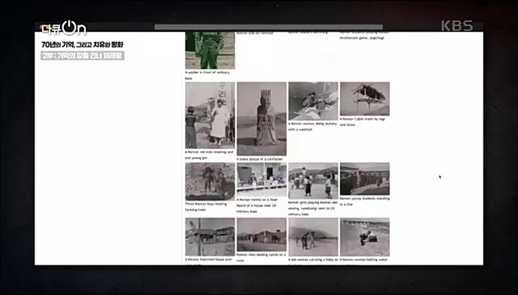This screenshot has height=295, width=518.
Task: Open the men leading cattle photo
Action: [x=261, y=234]
